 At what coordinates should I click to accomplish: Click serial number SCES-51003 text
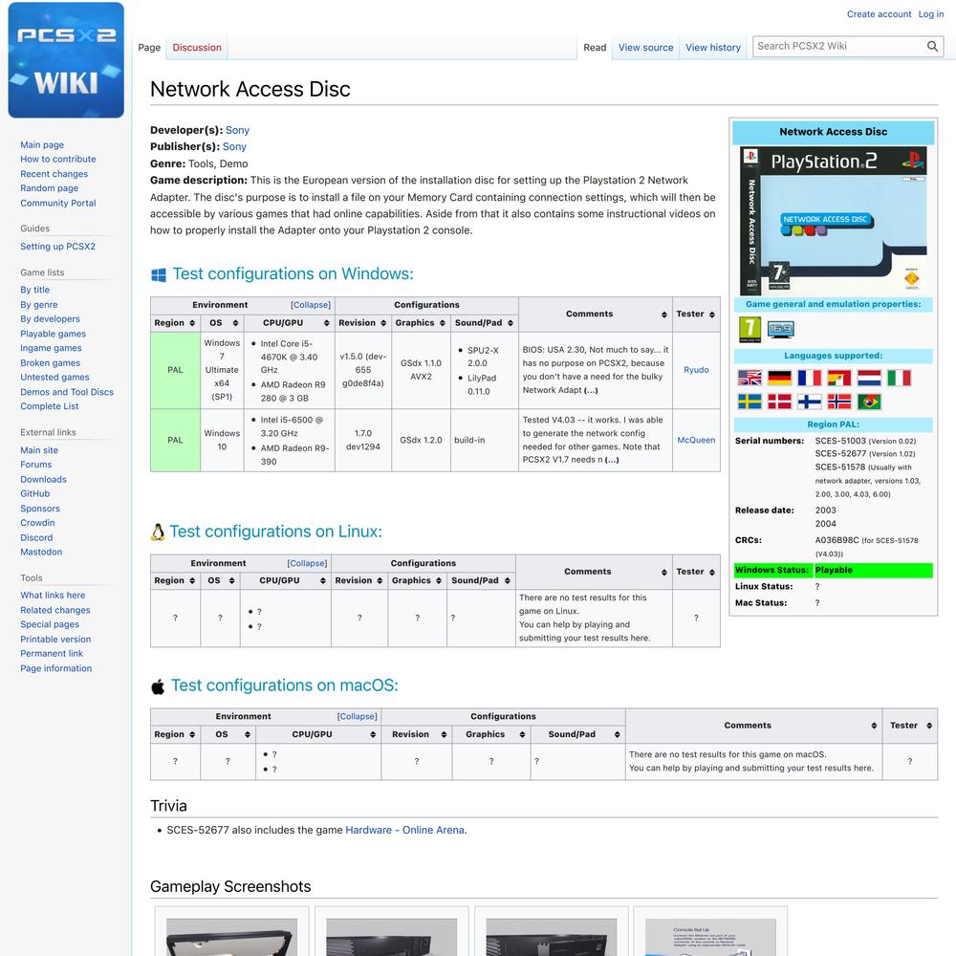coord(840,441)
